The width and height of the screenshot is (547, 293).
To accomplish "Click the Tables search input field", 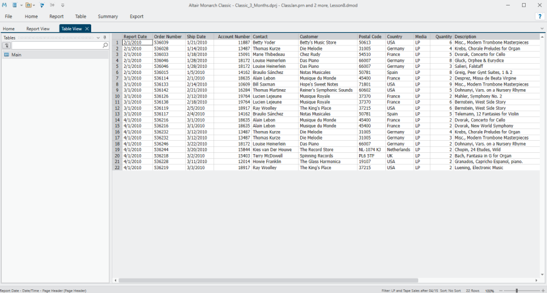I will 57,45.
